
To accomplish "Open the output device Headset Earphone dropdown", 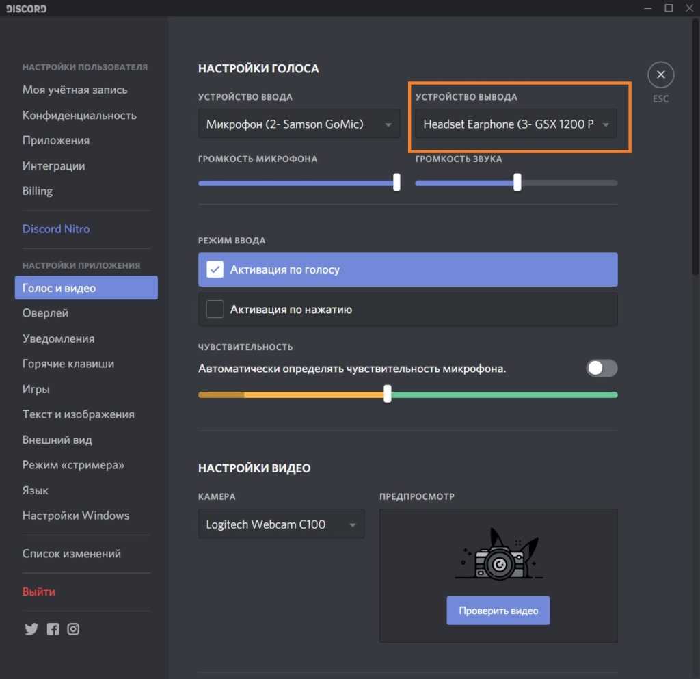I will click(515, 124).
